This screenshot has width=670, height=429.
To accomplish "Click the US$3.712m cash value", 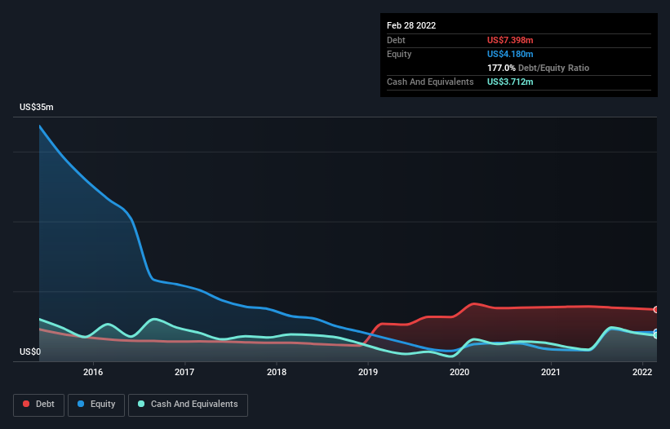I will [510, 82].
